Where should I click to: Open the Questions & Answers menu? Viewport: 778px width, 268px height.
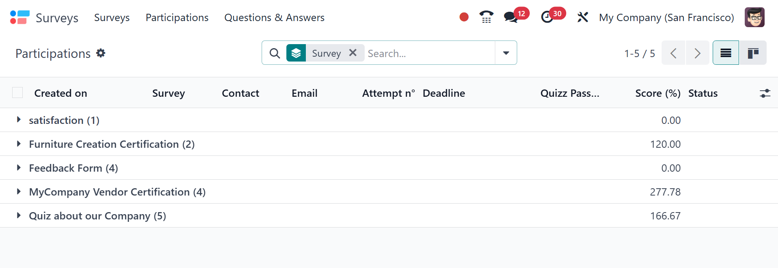pyautogui.click(x=274, y=18)
